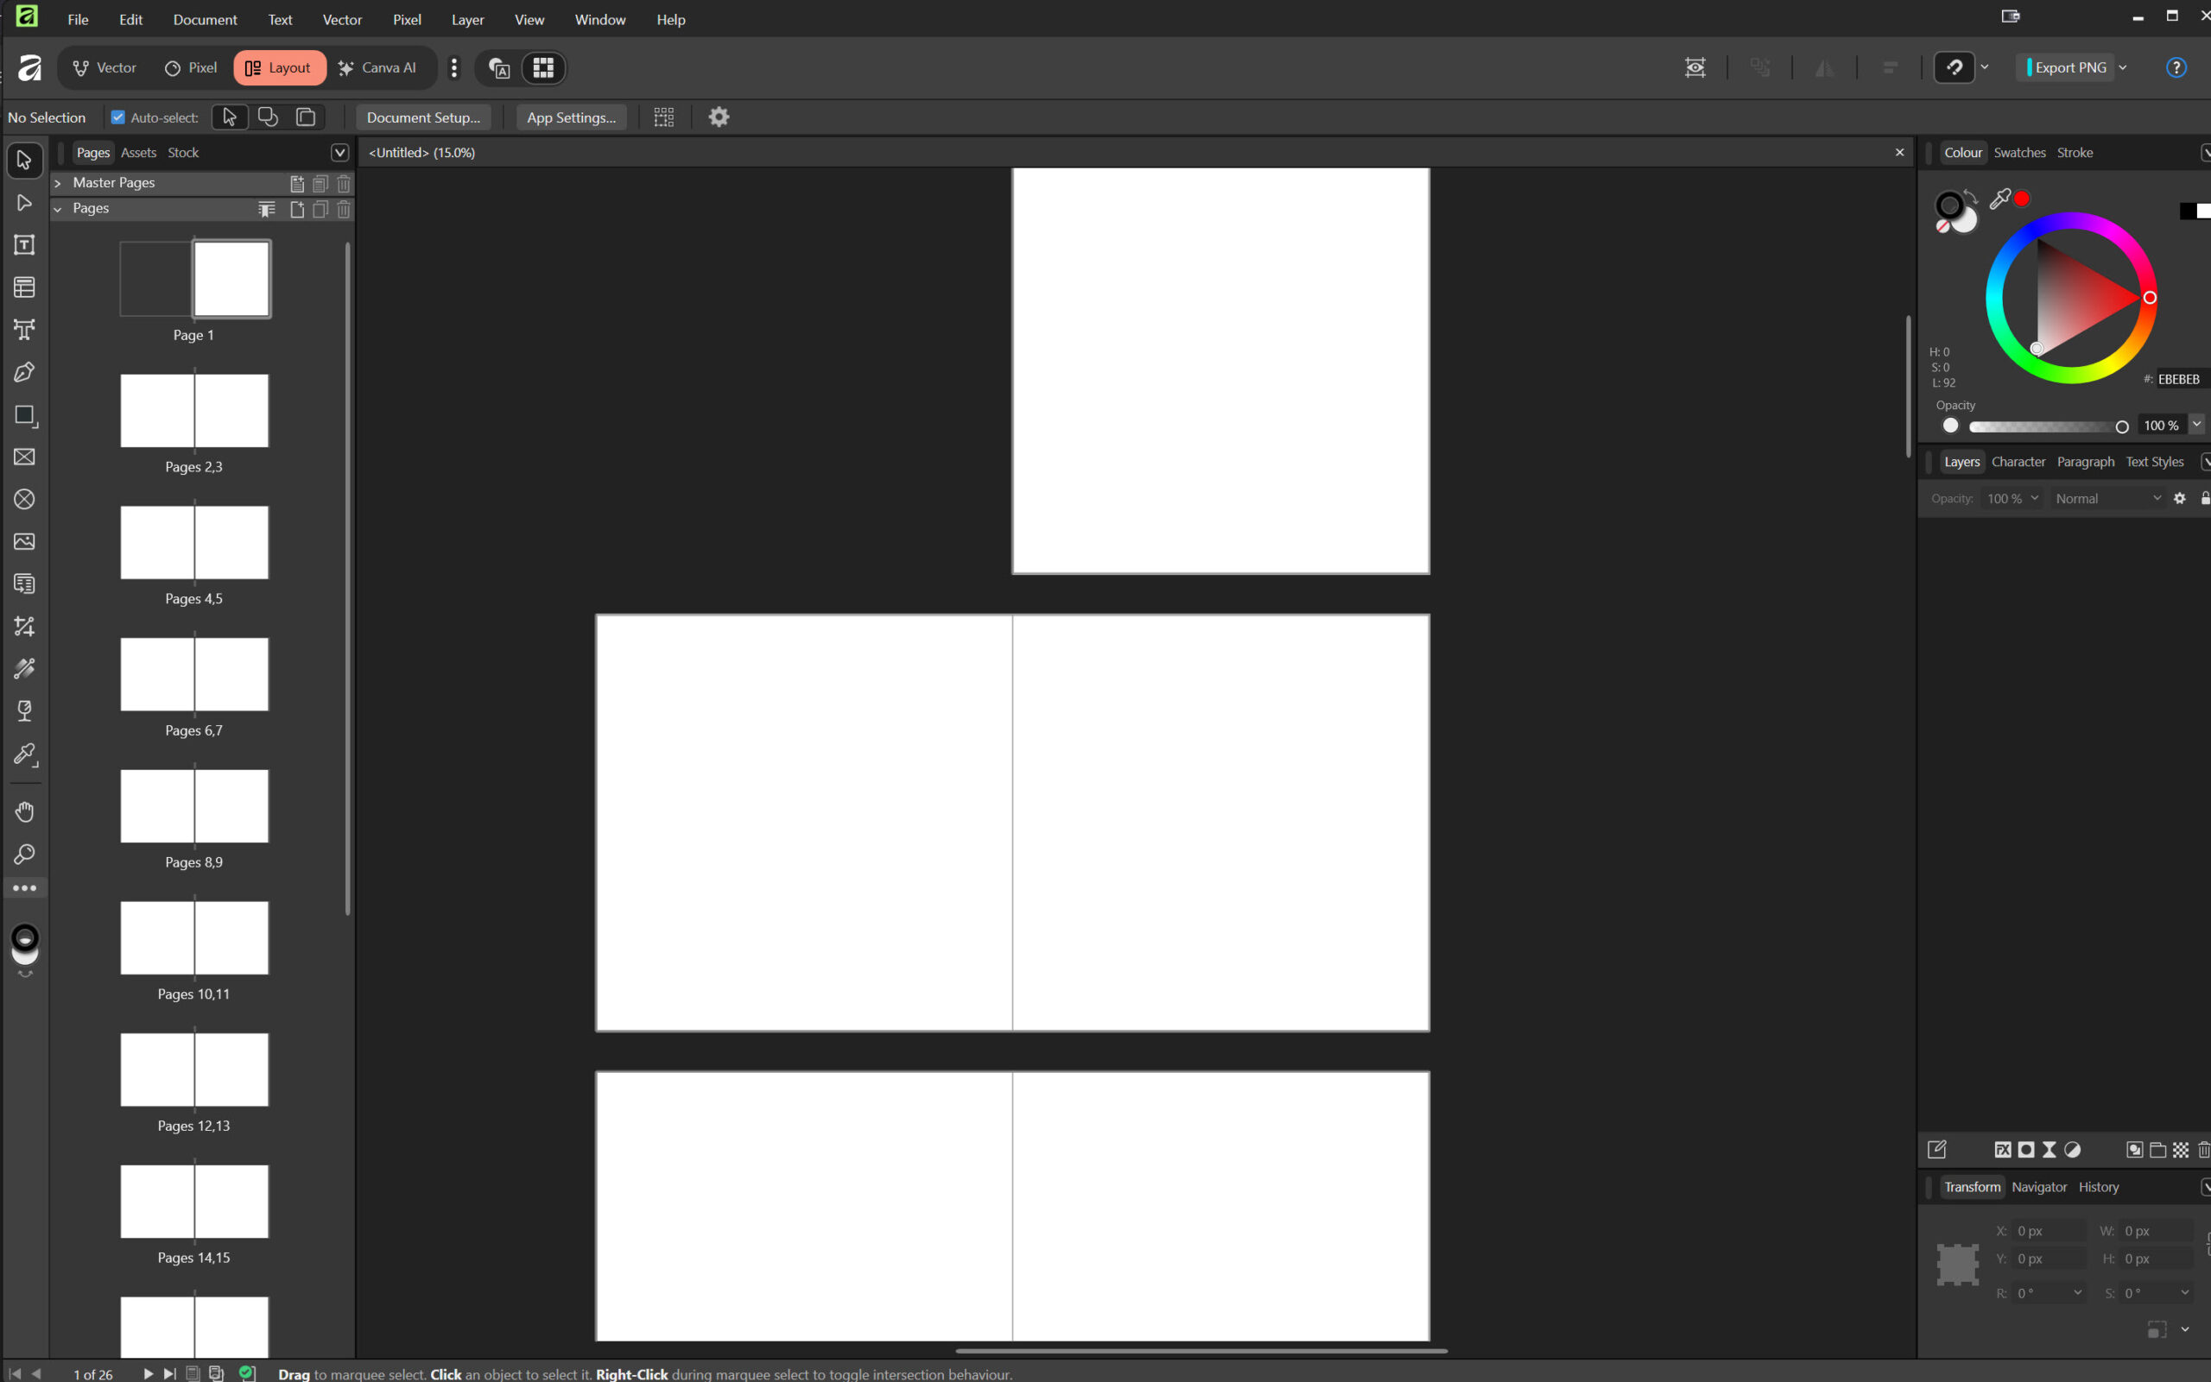Select the Zoom magnifier tool

25,855
